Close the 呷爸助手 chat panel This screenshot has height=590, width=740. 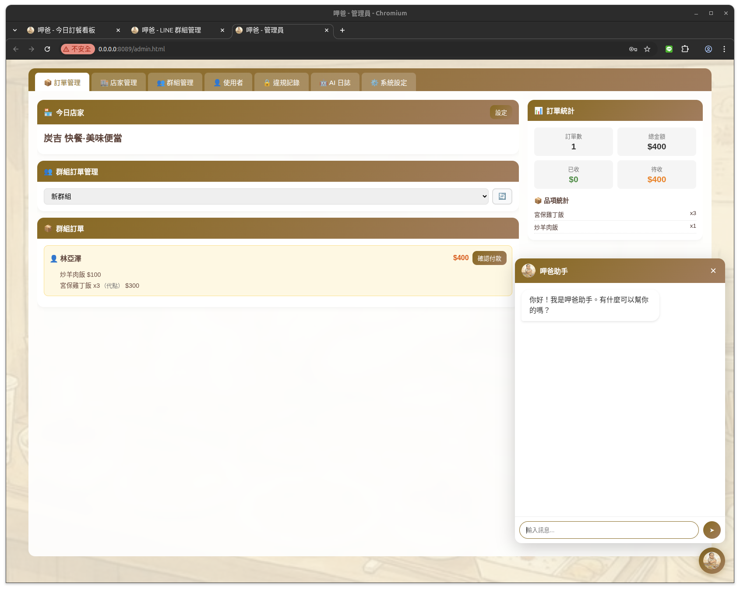pos(713,271)
